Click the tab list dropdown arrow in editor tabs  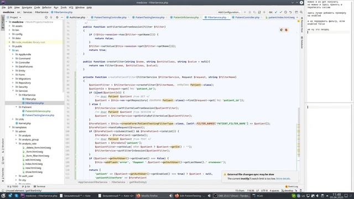pos(297,17)
